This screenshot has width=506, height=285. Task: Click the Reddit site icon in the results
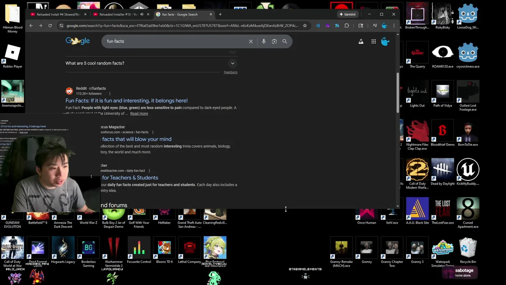click(x=69, y=91)
